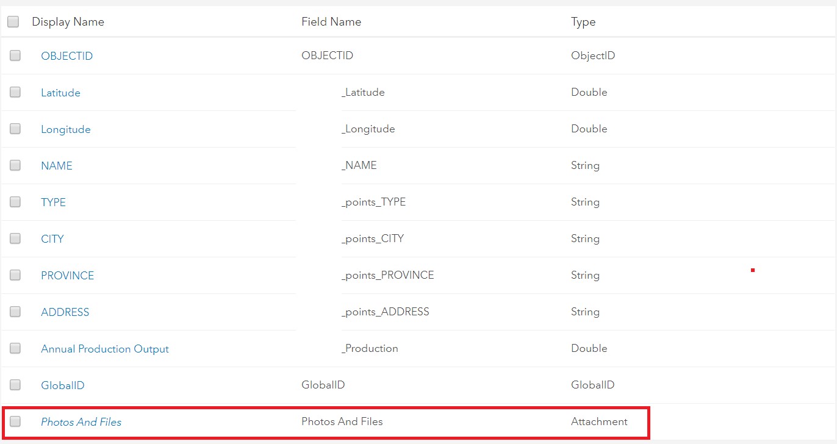The width and height of the screenshot is (837, 444).
Task: Tick the PROVINCE field checkbox
Action: click(15, 275)
